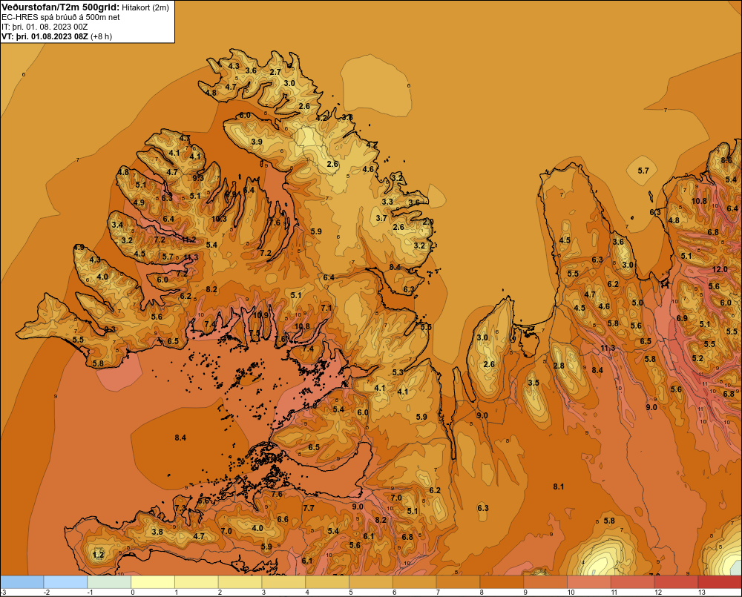Screen dimensions: 742x597
Task: Click the title 'Veðurstofan/T2m 500grid: Hitakort (2m)'
Action: pyautogui.click(x=85, y=7)
